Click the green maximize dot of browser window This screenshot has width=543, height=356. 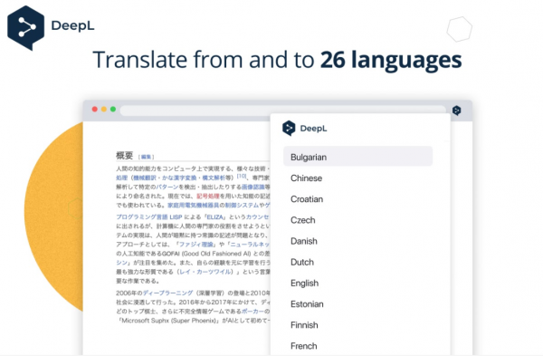pyautogui.click(x=113, y=110)
